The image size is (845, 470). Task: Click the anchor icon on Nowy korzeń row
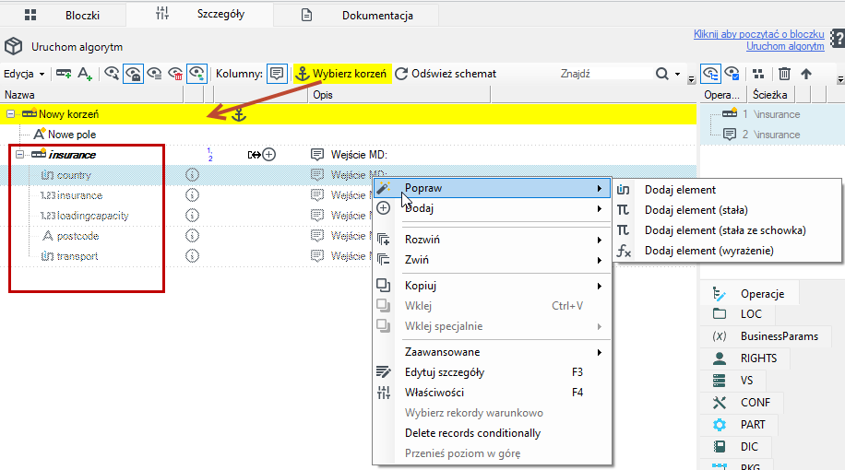pyautogui.click(x=239, y=114)
